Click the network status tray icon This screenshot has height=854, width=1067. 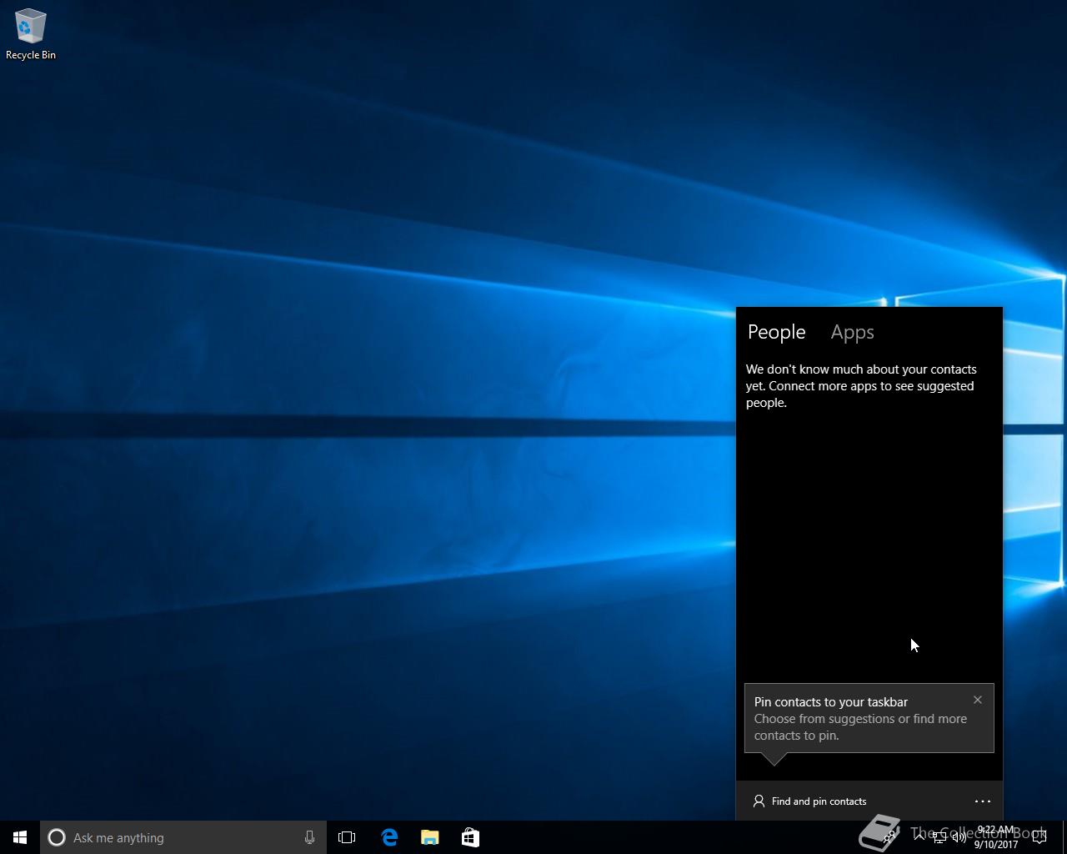coord(939,837)
